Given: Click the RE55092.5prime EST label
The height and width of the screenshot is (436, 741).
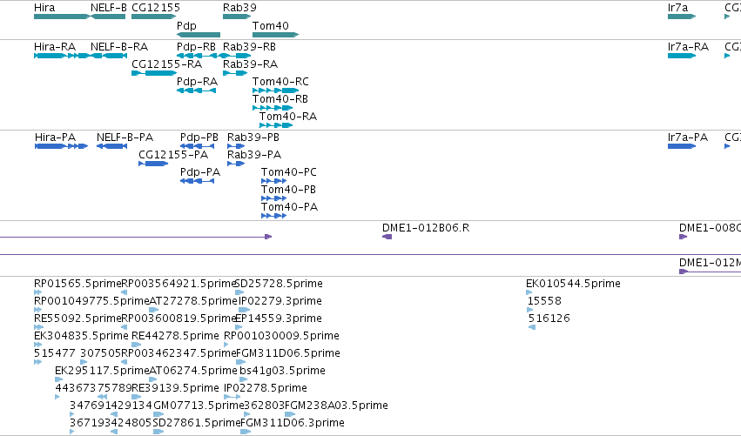Looking at the screenshot, I should point(78,319).
